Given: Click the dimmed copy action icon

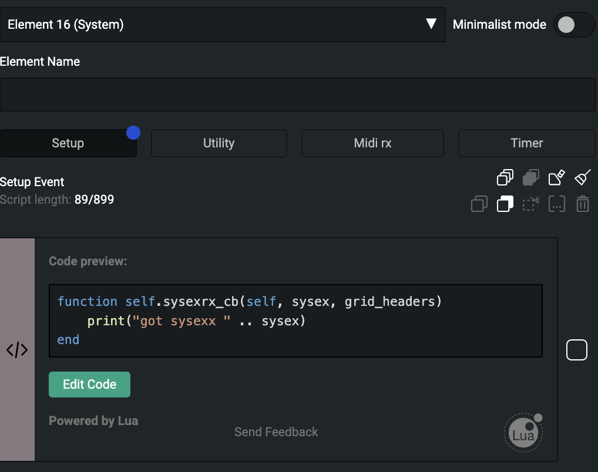Looking at the screenshot, I should click(x=479, y=204).
